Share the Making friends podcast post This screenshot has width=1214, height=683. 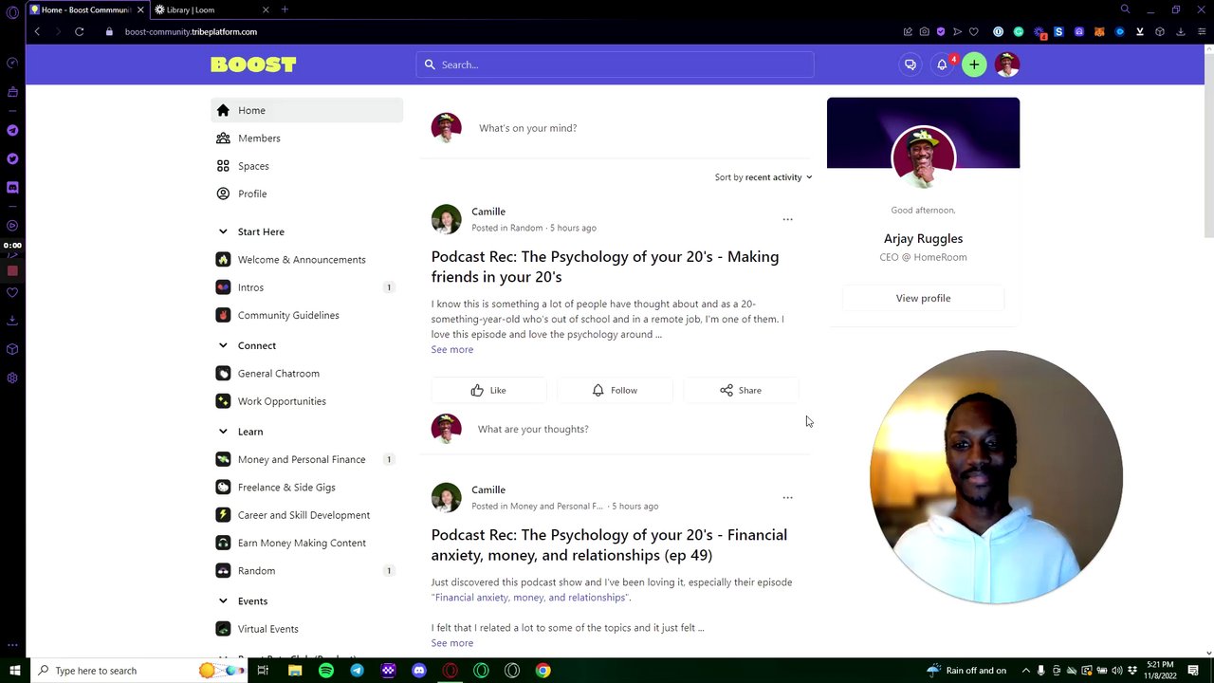pyautogui.click(x=741, y=390)
